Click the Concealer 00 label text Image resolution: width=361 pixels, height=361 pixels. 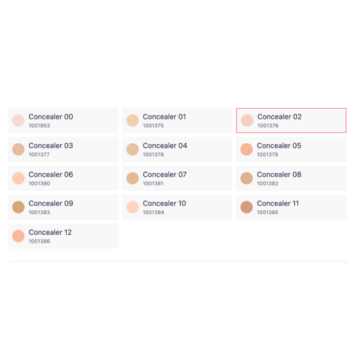click(51, 117)
